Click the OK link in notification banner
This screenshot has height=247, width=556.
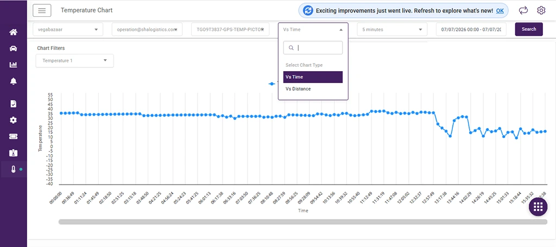click(500, 11)
